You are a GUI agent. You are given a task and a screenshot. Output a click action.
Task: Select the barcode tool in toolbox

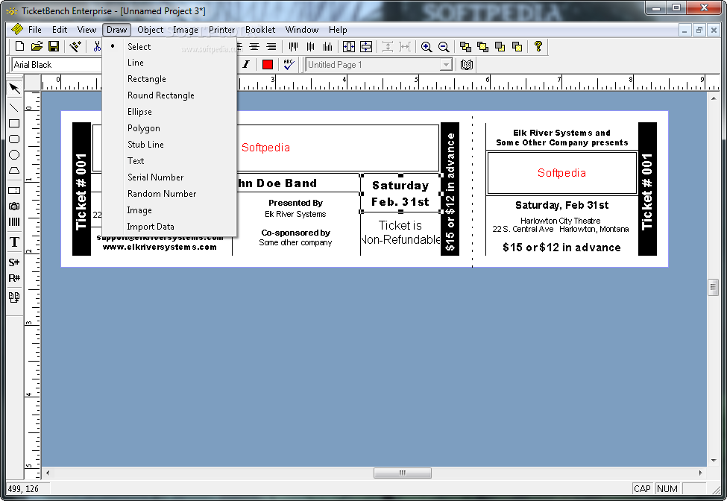[x=14, y=221]
